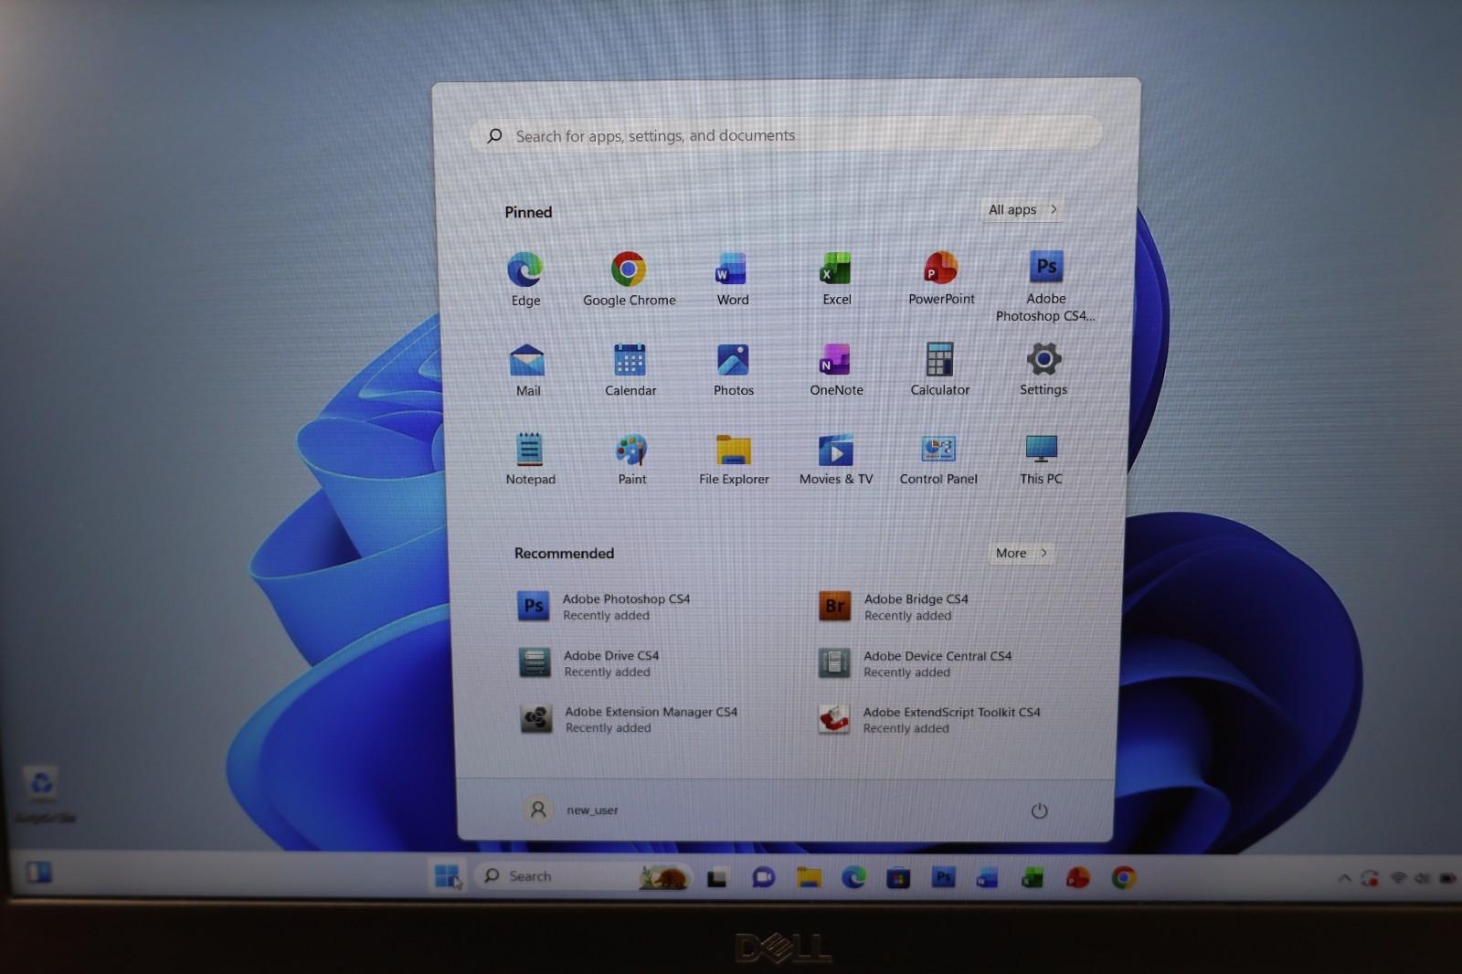Click the Chrome icon on taskbar

pos(1124,878)
